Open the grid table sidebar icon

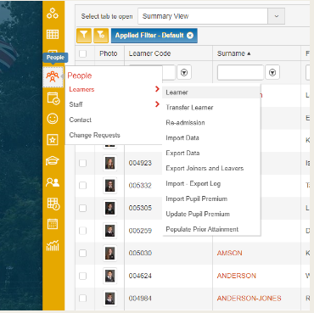(53, 34)
